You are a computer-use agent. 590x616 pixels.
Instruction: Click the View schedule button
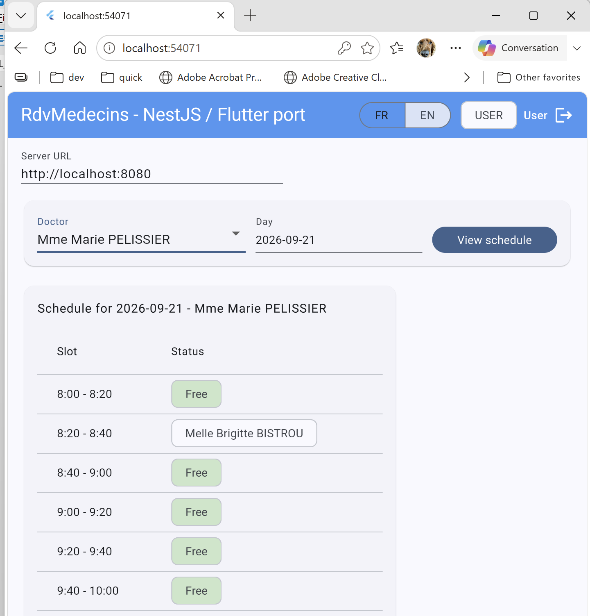(x=495, y=240)
